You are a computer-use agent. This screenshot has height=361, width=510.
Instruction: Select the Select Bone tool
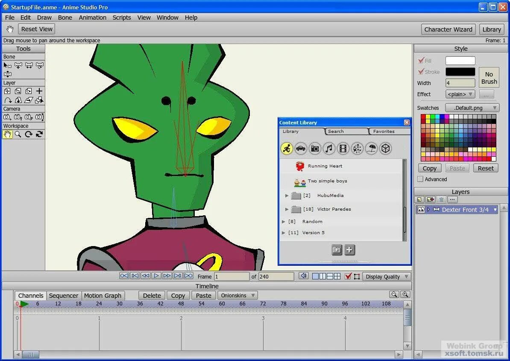tap(8, 65)
